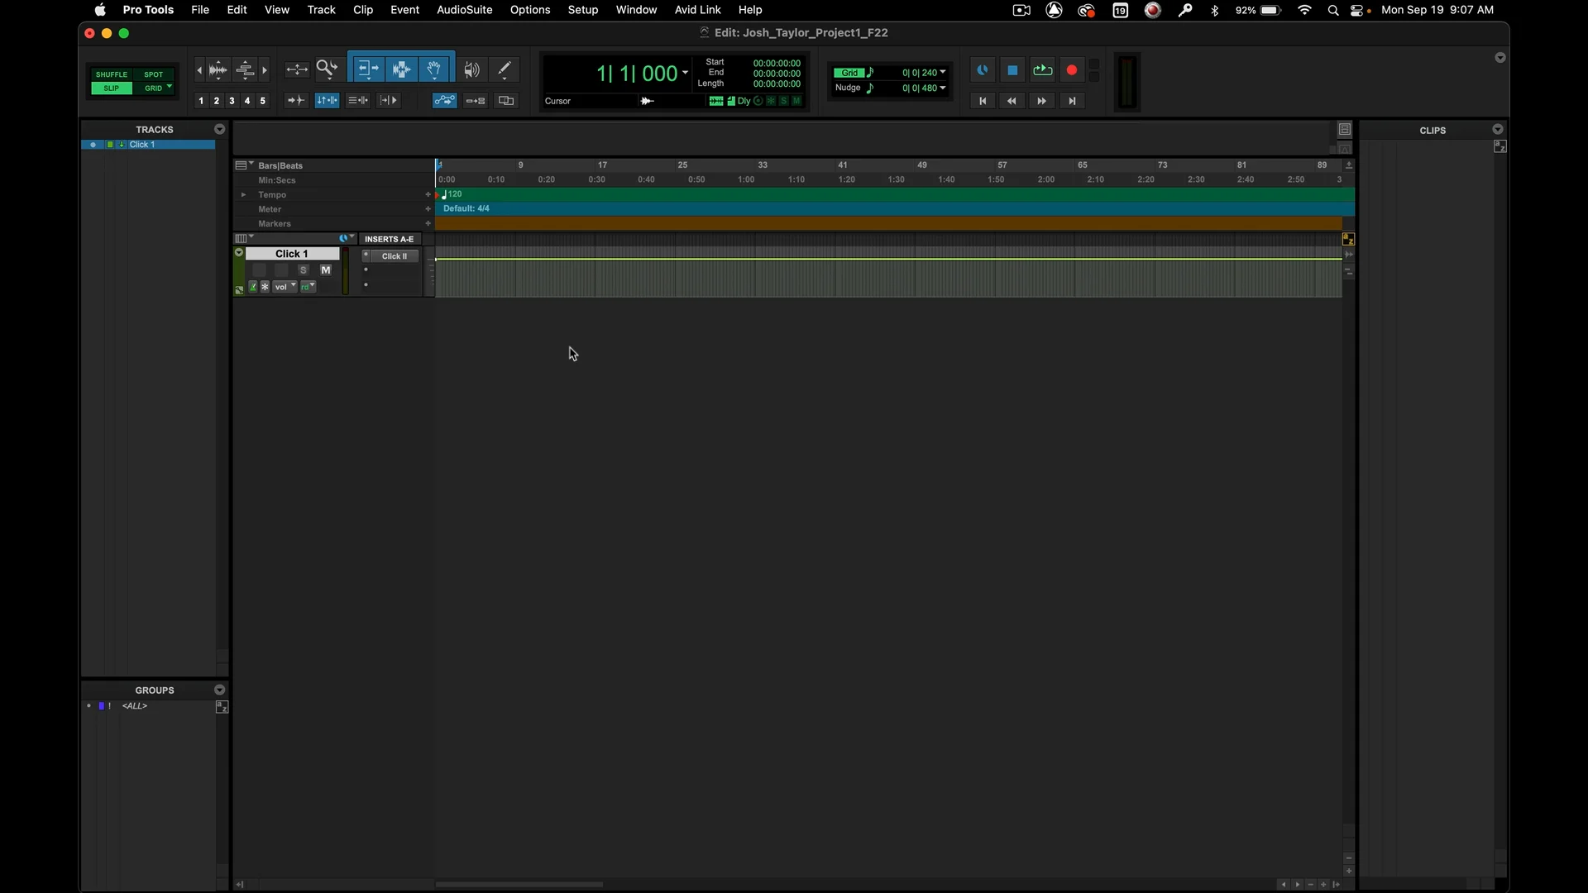Image resolution: width=1588 pixels, height=893 pixels.
Task: Toggle Tab to Transients button
Action: point(296,101)
